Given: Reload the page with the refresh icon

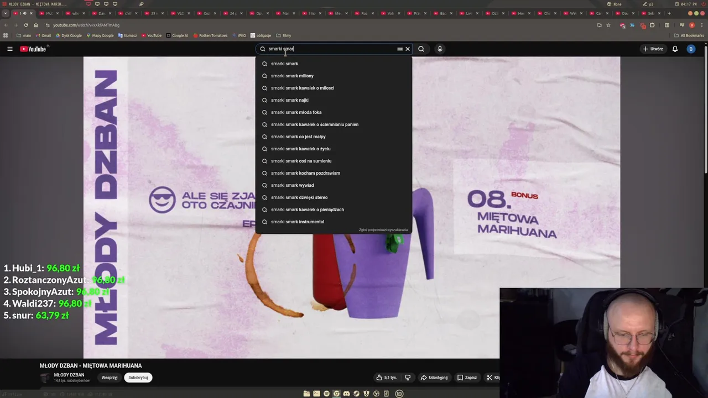Looking at the screenshot, I should point(25,25).
